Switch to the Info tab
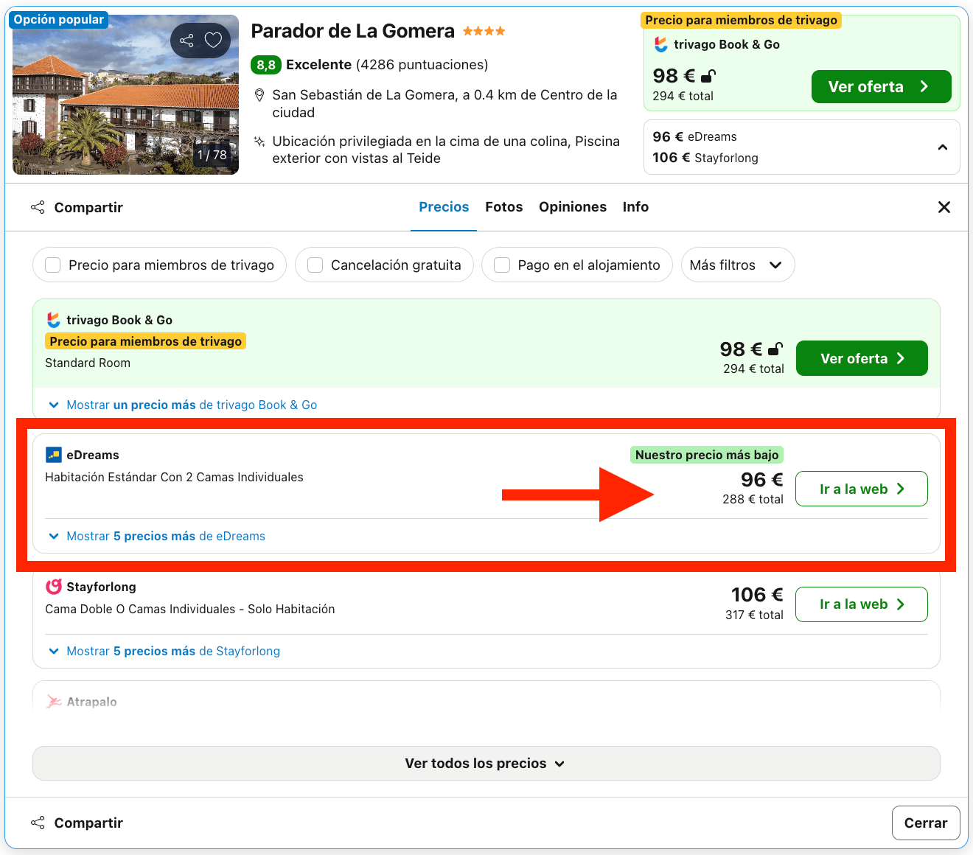The width and height of the screenshot is (973, 855). point(635,207)
